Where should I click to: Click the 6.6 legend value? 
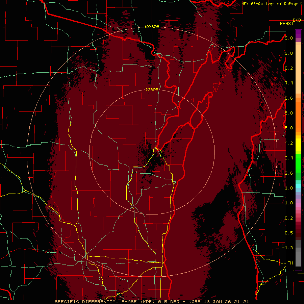[289, 98]
